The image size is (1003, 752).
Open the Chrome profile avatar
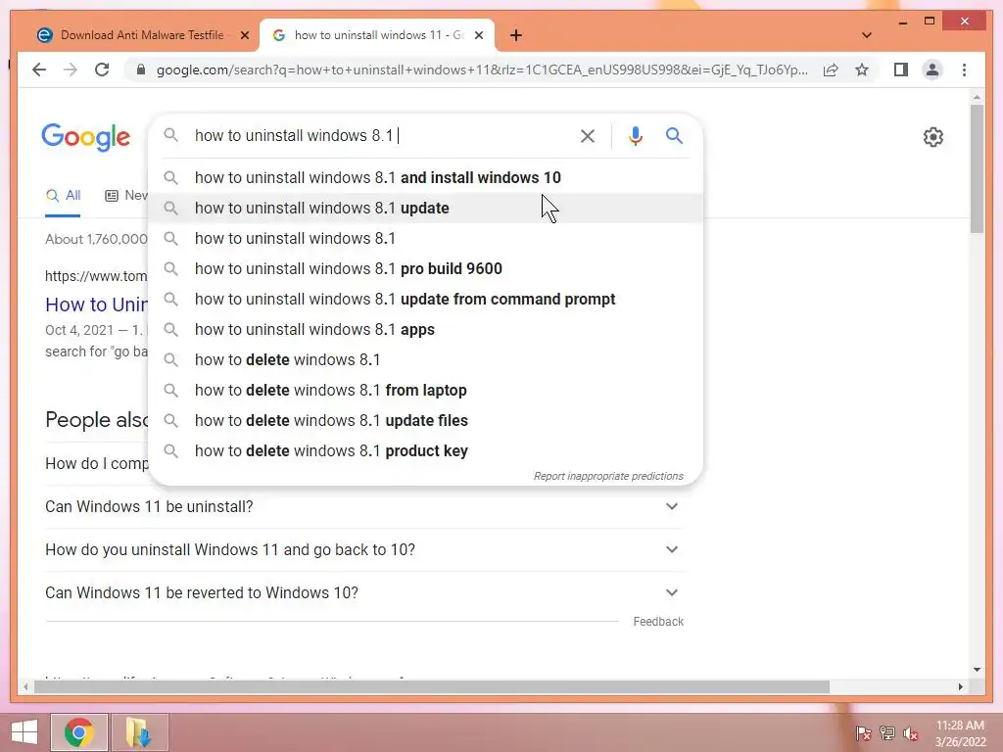click(x=932, y=70)
